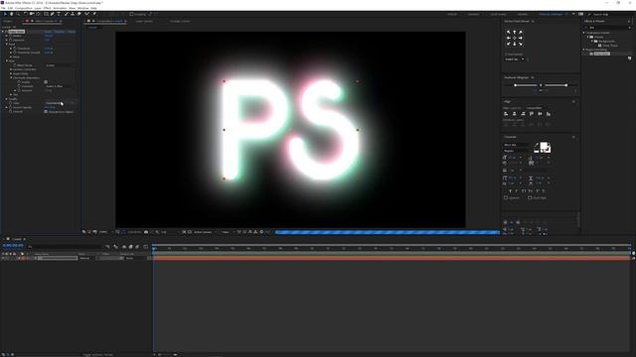
Task: Select the Eraser tool
Action: pos(79,14)
